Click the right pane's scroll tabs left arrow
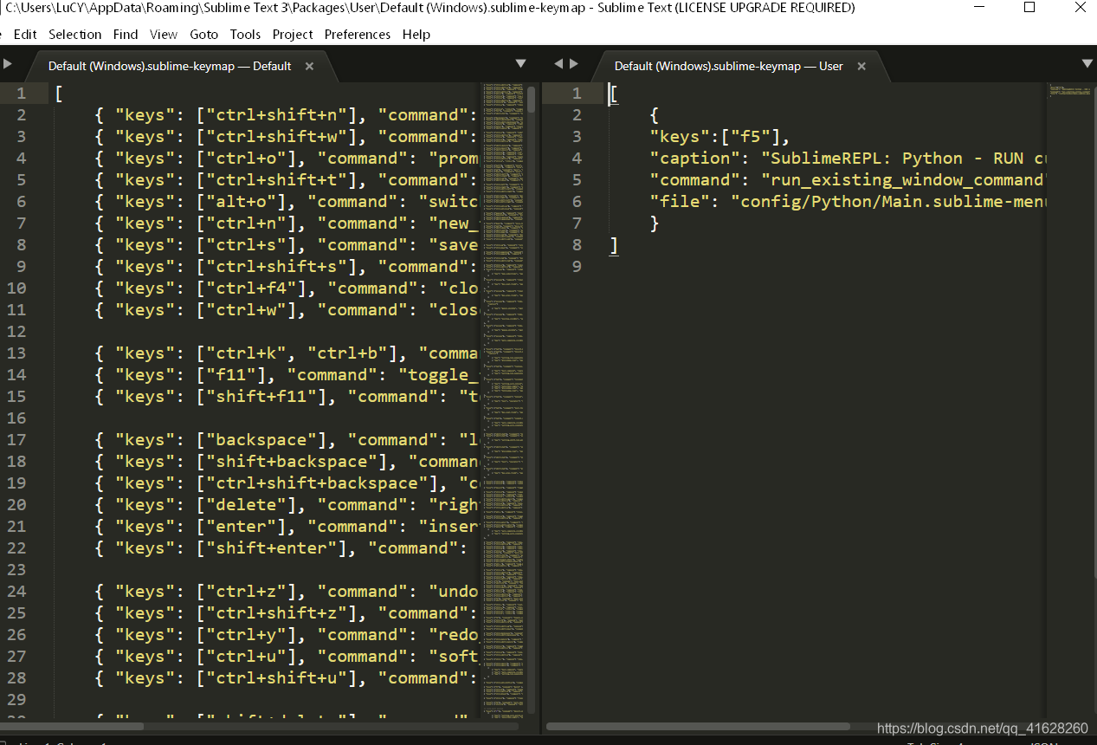 [558, 63]
